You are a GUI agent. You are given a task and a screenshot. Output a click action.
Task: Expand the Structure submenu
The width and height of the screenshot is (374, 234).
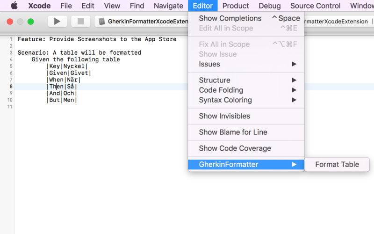click(x=246, y=80)
